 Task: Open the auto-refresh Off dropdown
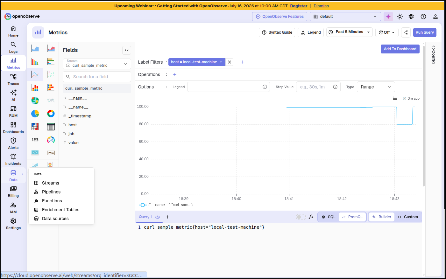[x=387, y=32]
